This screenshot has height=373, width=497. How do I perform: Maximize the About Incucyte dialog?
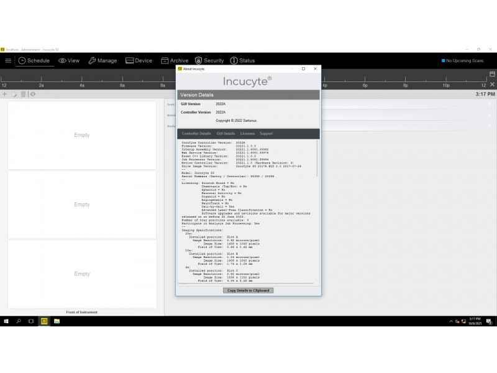click(x=303, y=69)
